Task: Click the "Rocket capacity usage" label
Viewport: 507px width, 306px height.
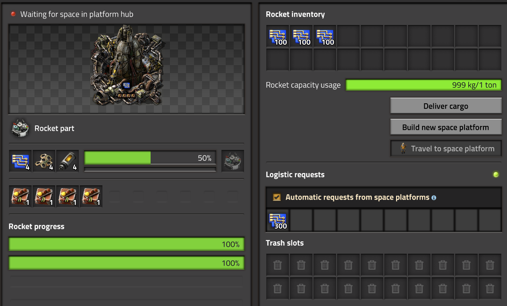Action: [303, 85]
